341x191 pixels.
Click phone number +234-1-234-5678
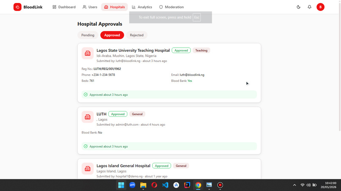pyautogui.click(x=103, y=75)
